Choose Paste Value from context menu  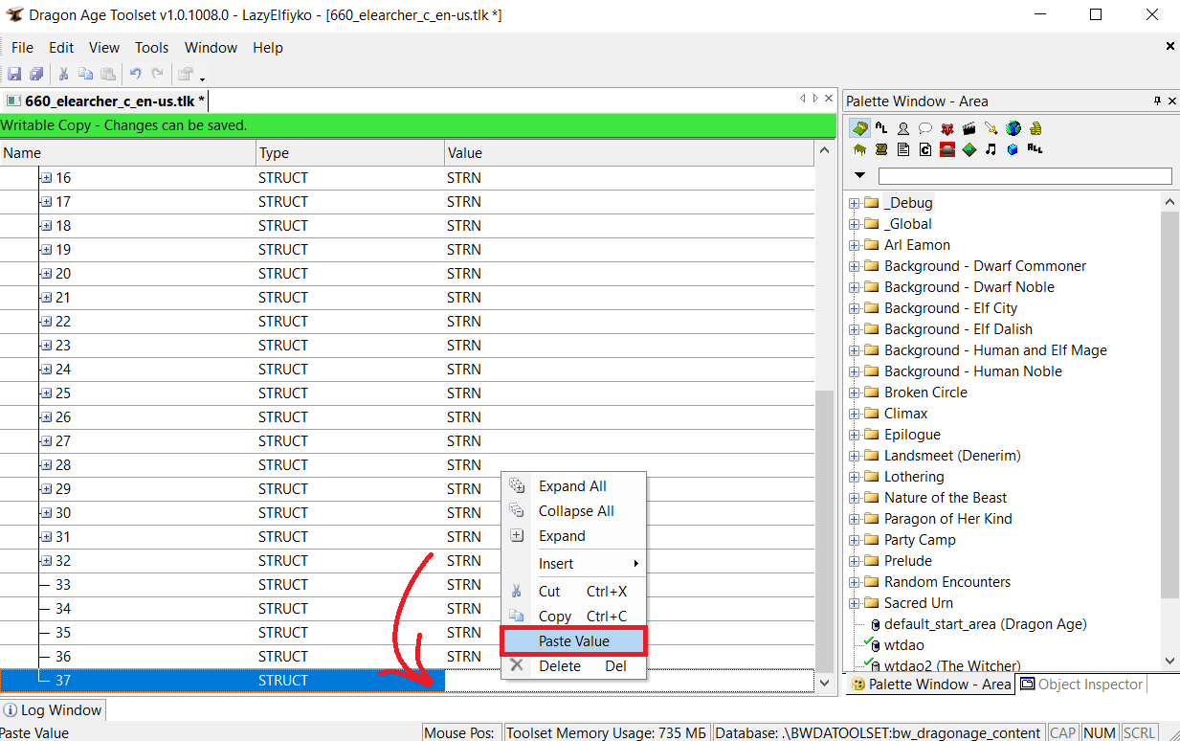point(574,641)
